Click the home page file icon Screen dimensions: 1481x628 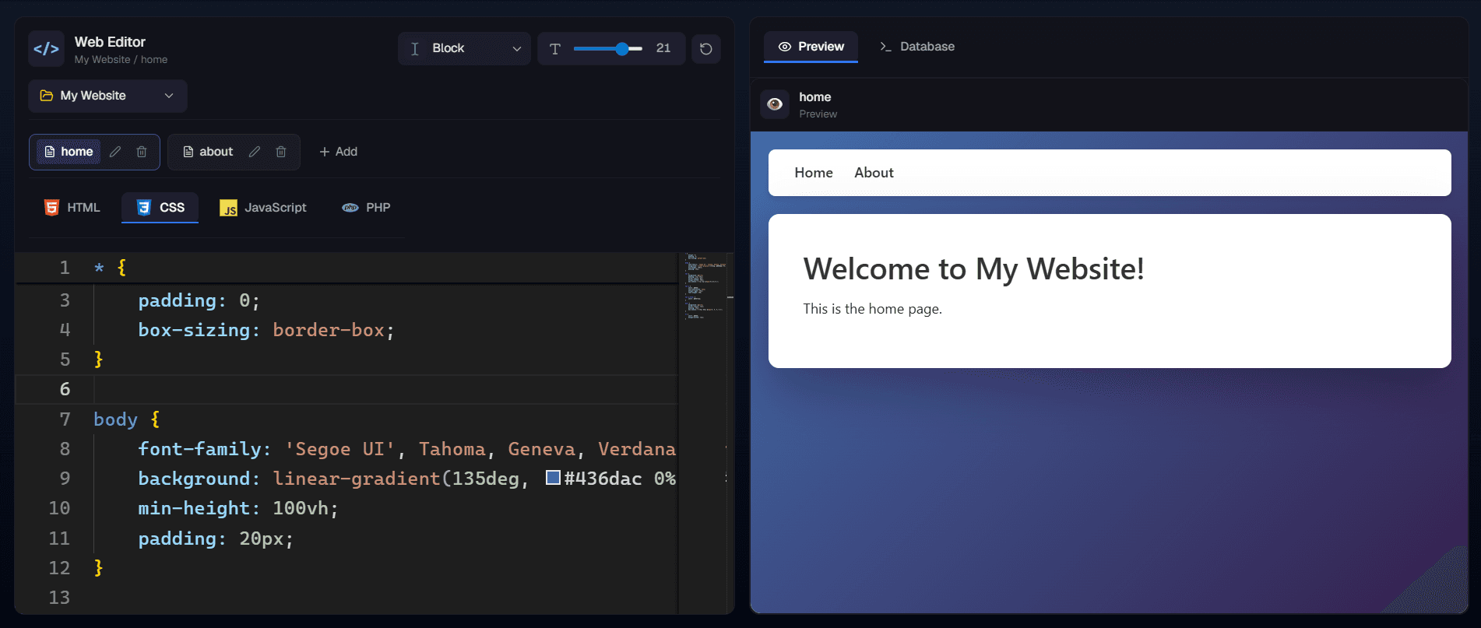tap(50, 152)
